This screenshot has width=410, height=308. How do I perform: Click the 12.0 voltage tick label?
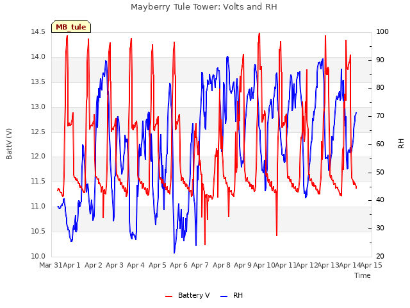point(38,157)
